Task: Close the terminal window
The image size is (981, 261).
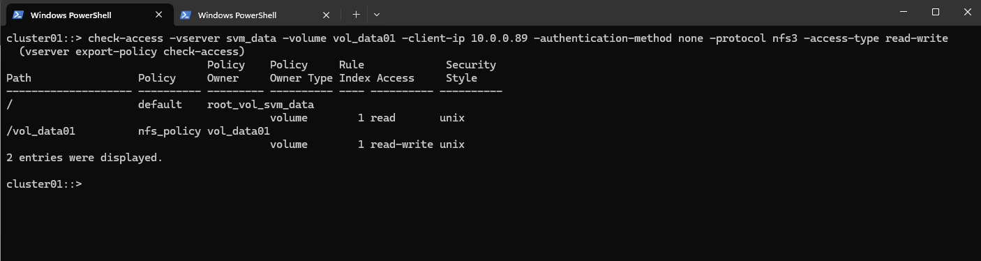Action: (x=967, y=12)
